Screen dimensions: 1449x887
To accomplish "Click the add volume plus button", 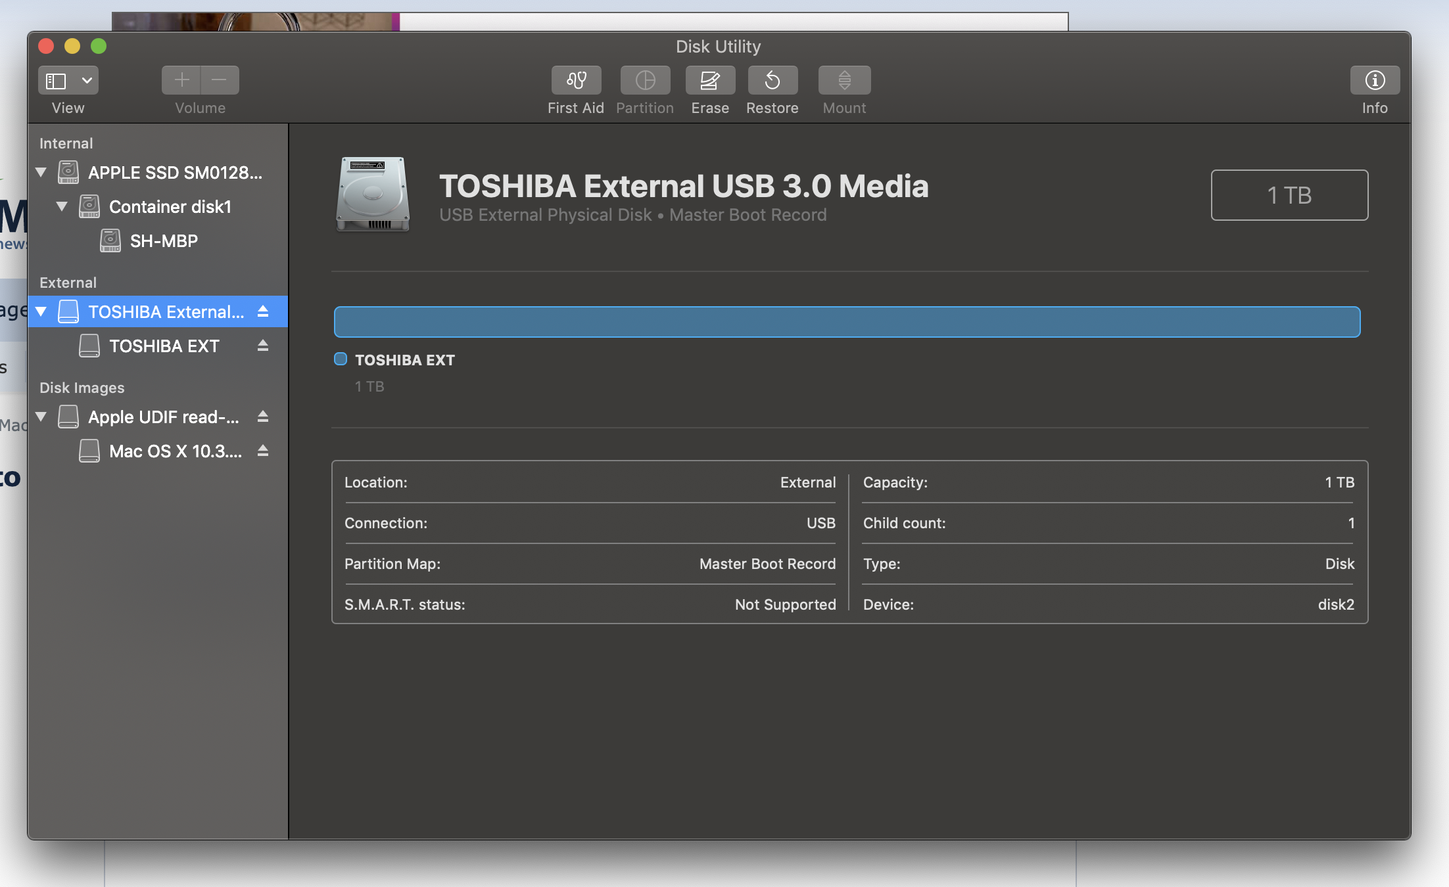I will (181, 80).
